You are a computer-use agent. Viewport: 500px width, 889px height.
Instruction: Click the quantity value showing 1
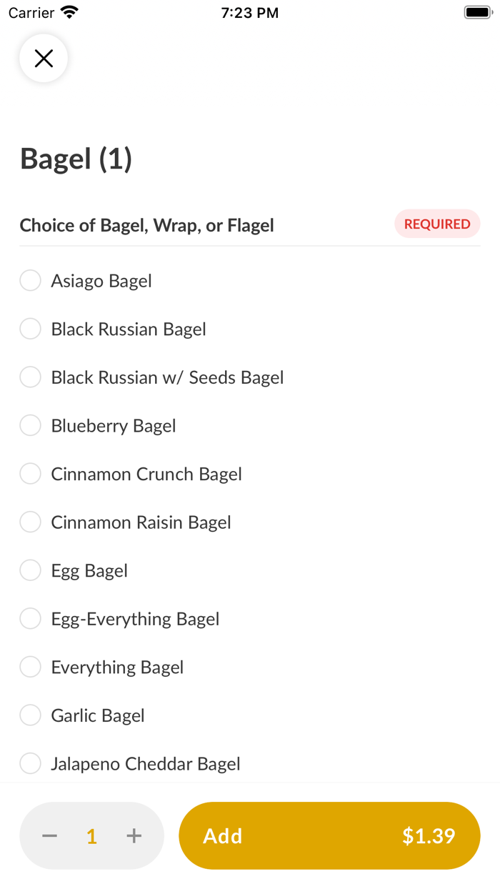pos(91,835)
